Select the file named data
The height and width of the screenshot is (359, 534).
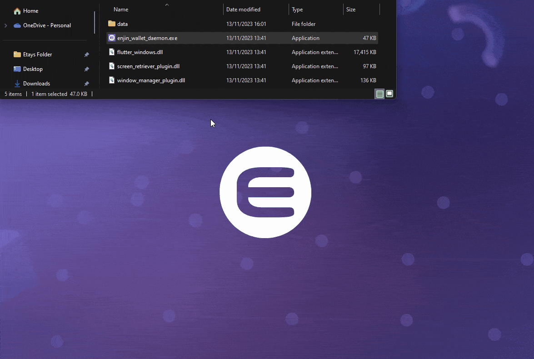pos(122,24)
